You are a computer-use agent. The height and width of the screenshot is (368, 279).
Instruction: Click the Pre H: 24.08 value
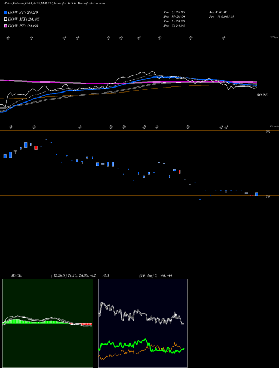(x=174, y=17)
